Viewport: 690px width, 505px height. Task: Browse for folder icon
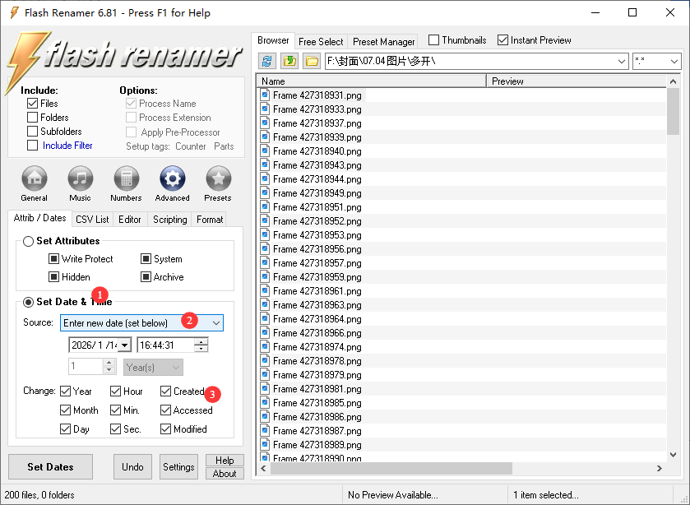coord(311,62)
